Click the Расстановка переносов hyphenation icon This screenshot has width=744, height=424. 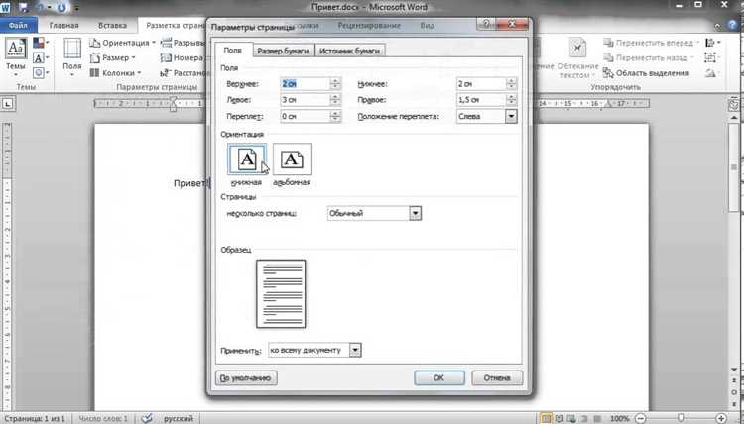coord(166,73)
